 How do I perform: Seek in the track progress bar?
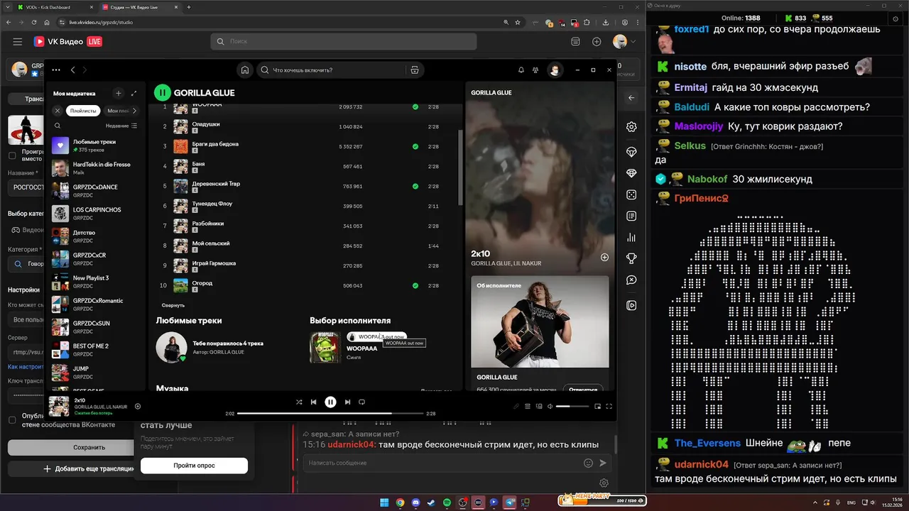pyautogui.click(x=330, y=413)
